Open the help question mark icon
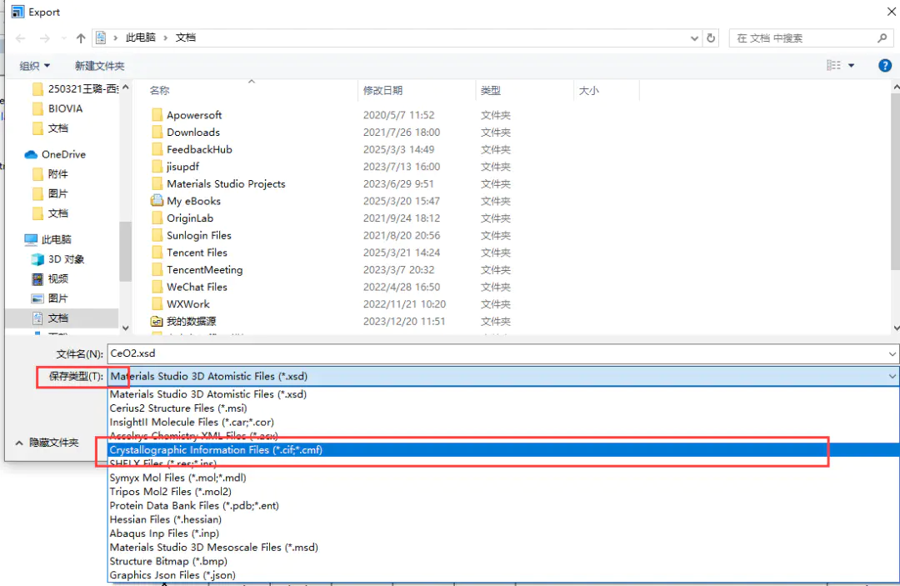This screenshot has height=586, width=900. point(884,65)
